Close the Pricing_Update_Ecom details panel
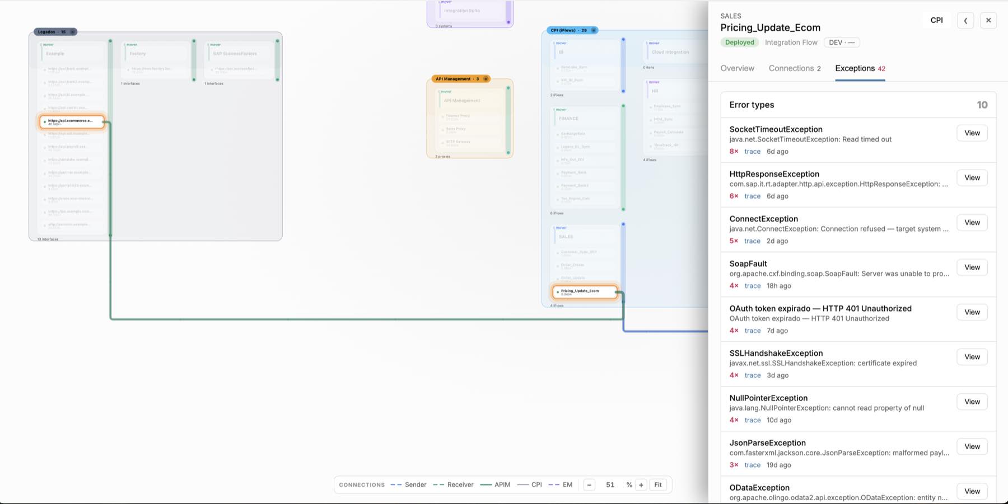This screenshot has width=1008, height=504. pos(988,21)
